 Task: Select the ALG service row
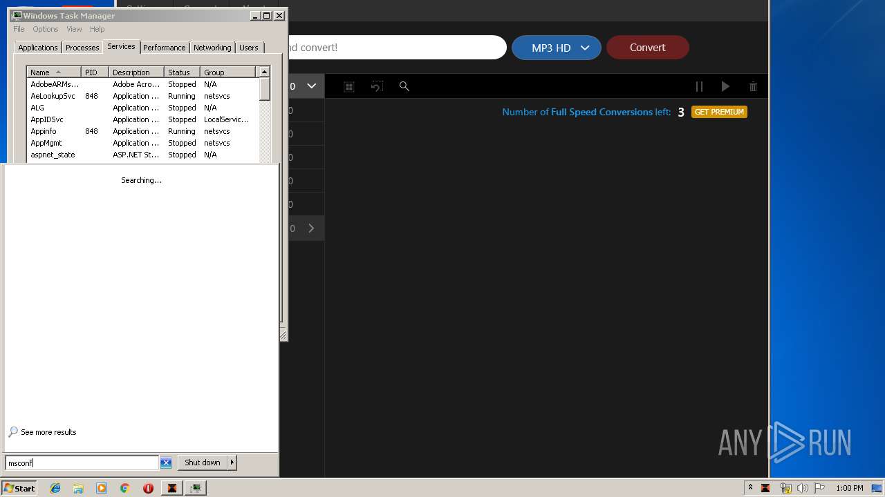coord(142,108)
